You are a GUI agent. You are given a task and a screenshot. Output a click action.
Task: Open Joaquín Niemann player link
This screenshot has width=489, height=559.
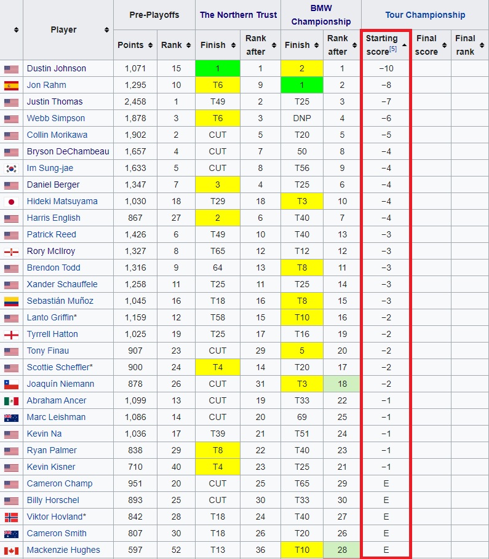click(60, 384)
